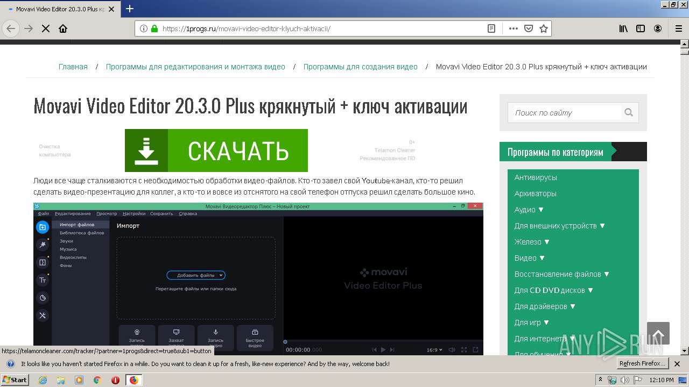Click the scroll-to-top arrow button
689x387 pixels.
point(658,333)
